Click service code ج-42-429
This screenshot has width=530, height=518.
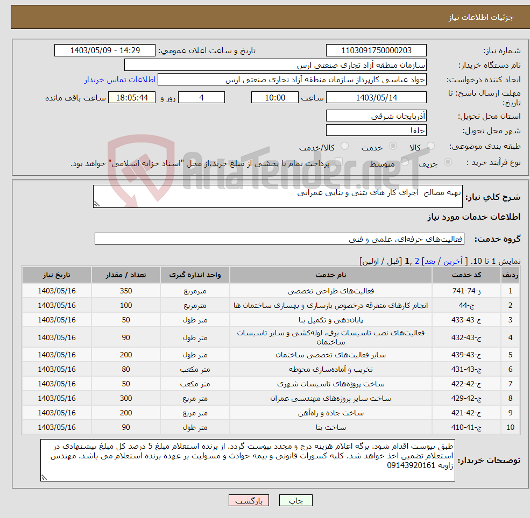[467, 398]
